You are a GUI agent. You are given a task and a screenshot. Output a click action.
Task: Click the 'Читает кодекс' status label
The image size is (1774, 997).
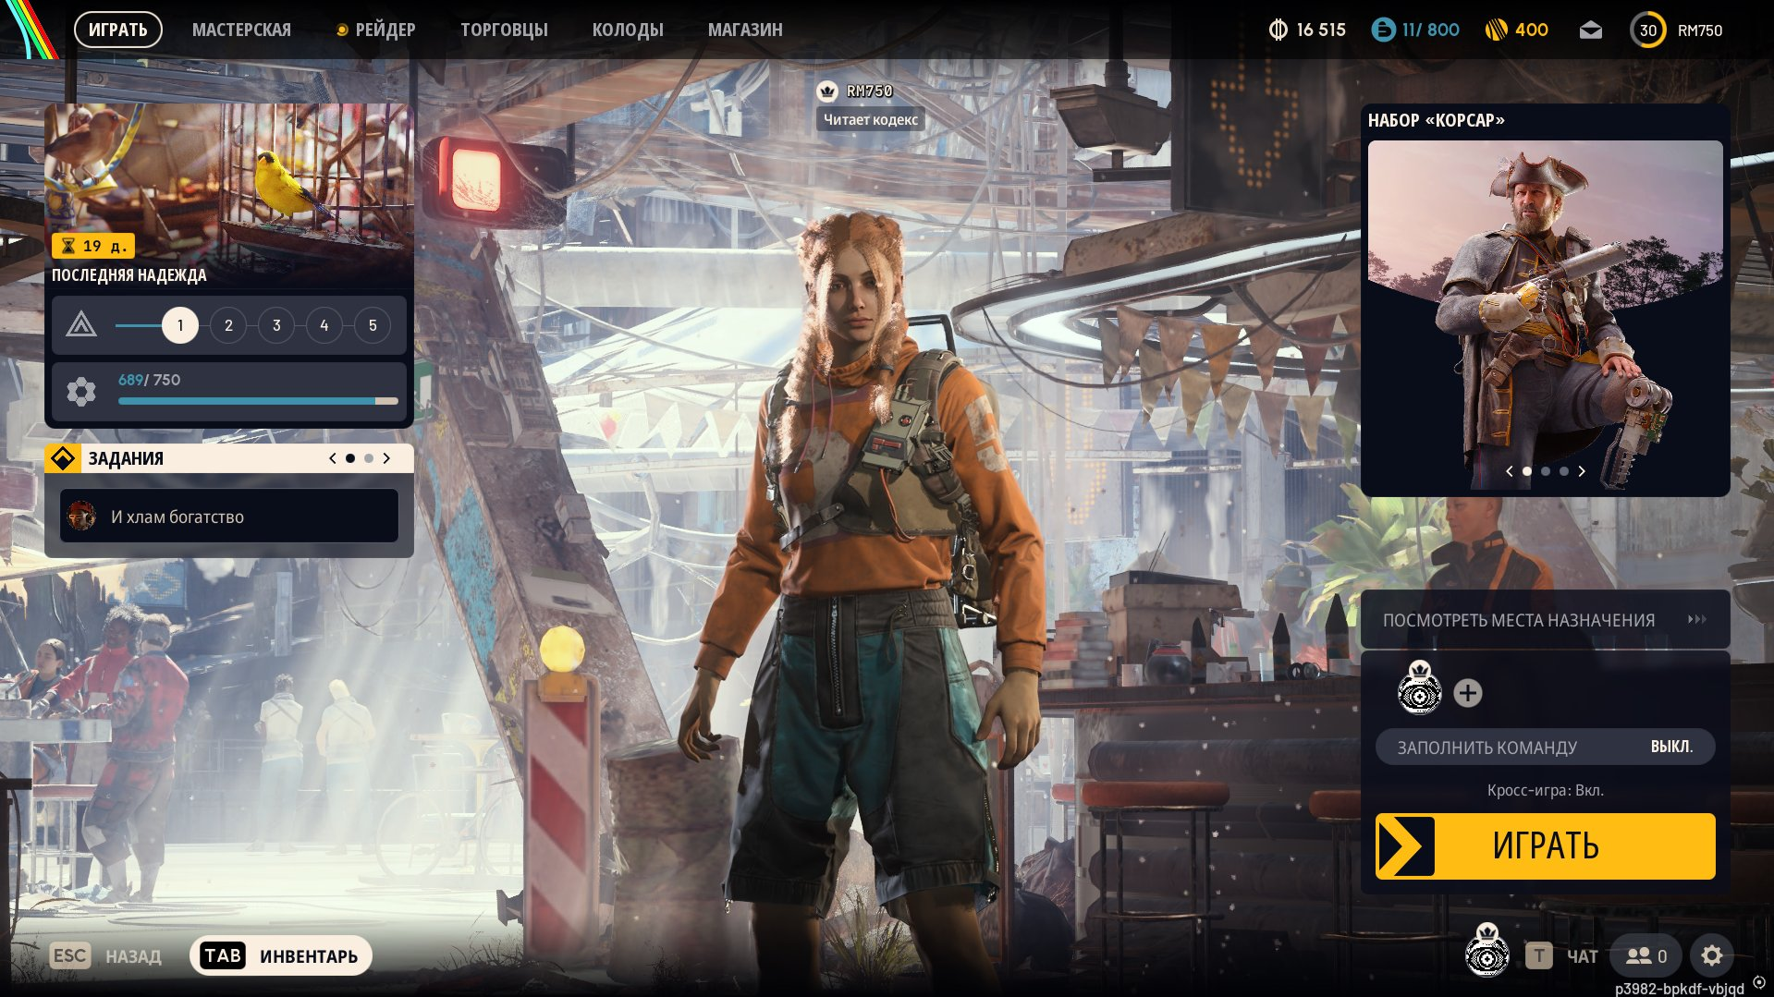[871, 119]
